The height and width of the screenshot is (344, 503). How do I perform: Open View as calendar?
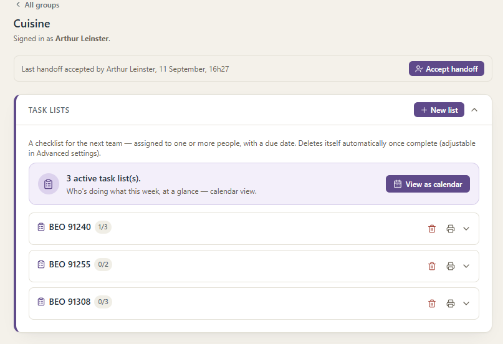[x=428, y=184]
